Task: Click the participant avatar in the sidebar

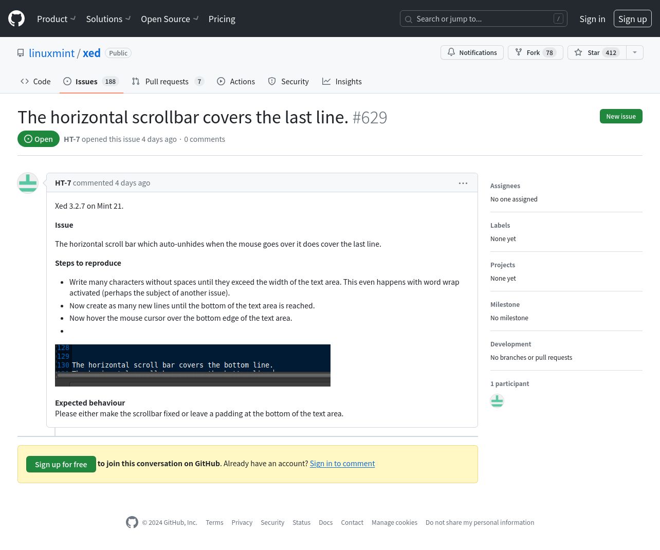Action: click(x=497, y=401)
